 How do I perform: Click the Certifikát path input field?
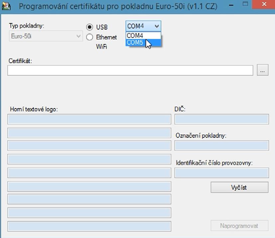pyautogui.click(x=130, y=70)
